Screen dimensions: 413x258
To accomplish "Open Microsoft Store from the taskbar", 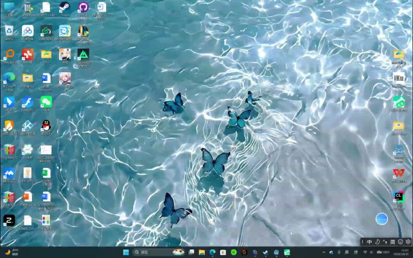I will (x=223, y=252).
